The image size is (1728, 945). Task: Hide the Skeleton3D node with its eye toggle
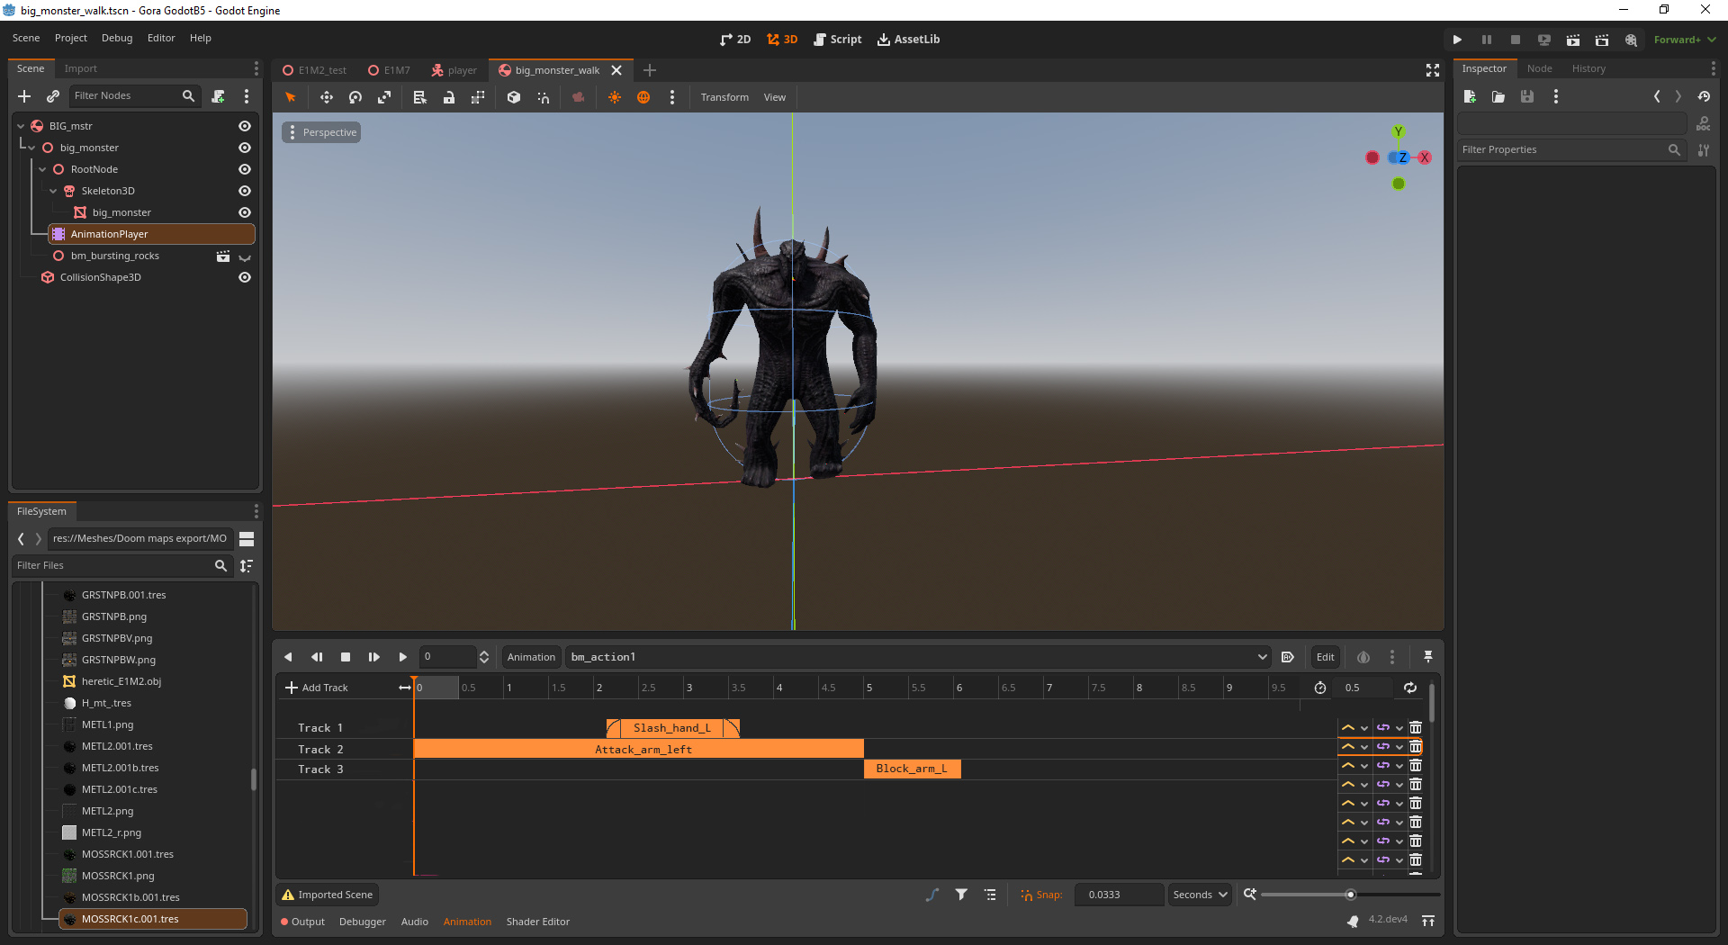coord(244,191)
